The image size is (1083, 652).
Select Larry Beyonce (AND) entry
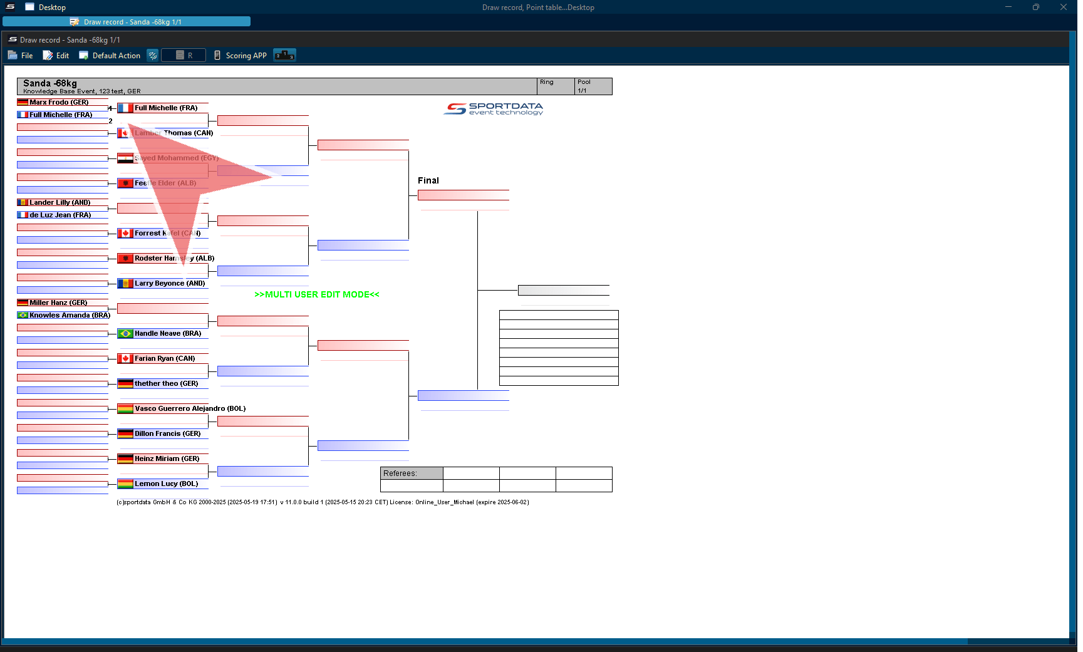click(169, 284)
